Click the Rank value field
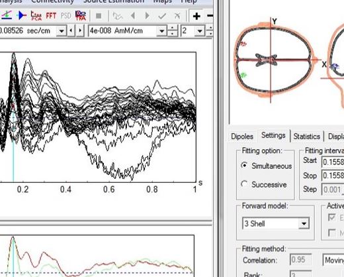This screenshot has width=344, height=277. [301, 274]
